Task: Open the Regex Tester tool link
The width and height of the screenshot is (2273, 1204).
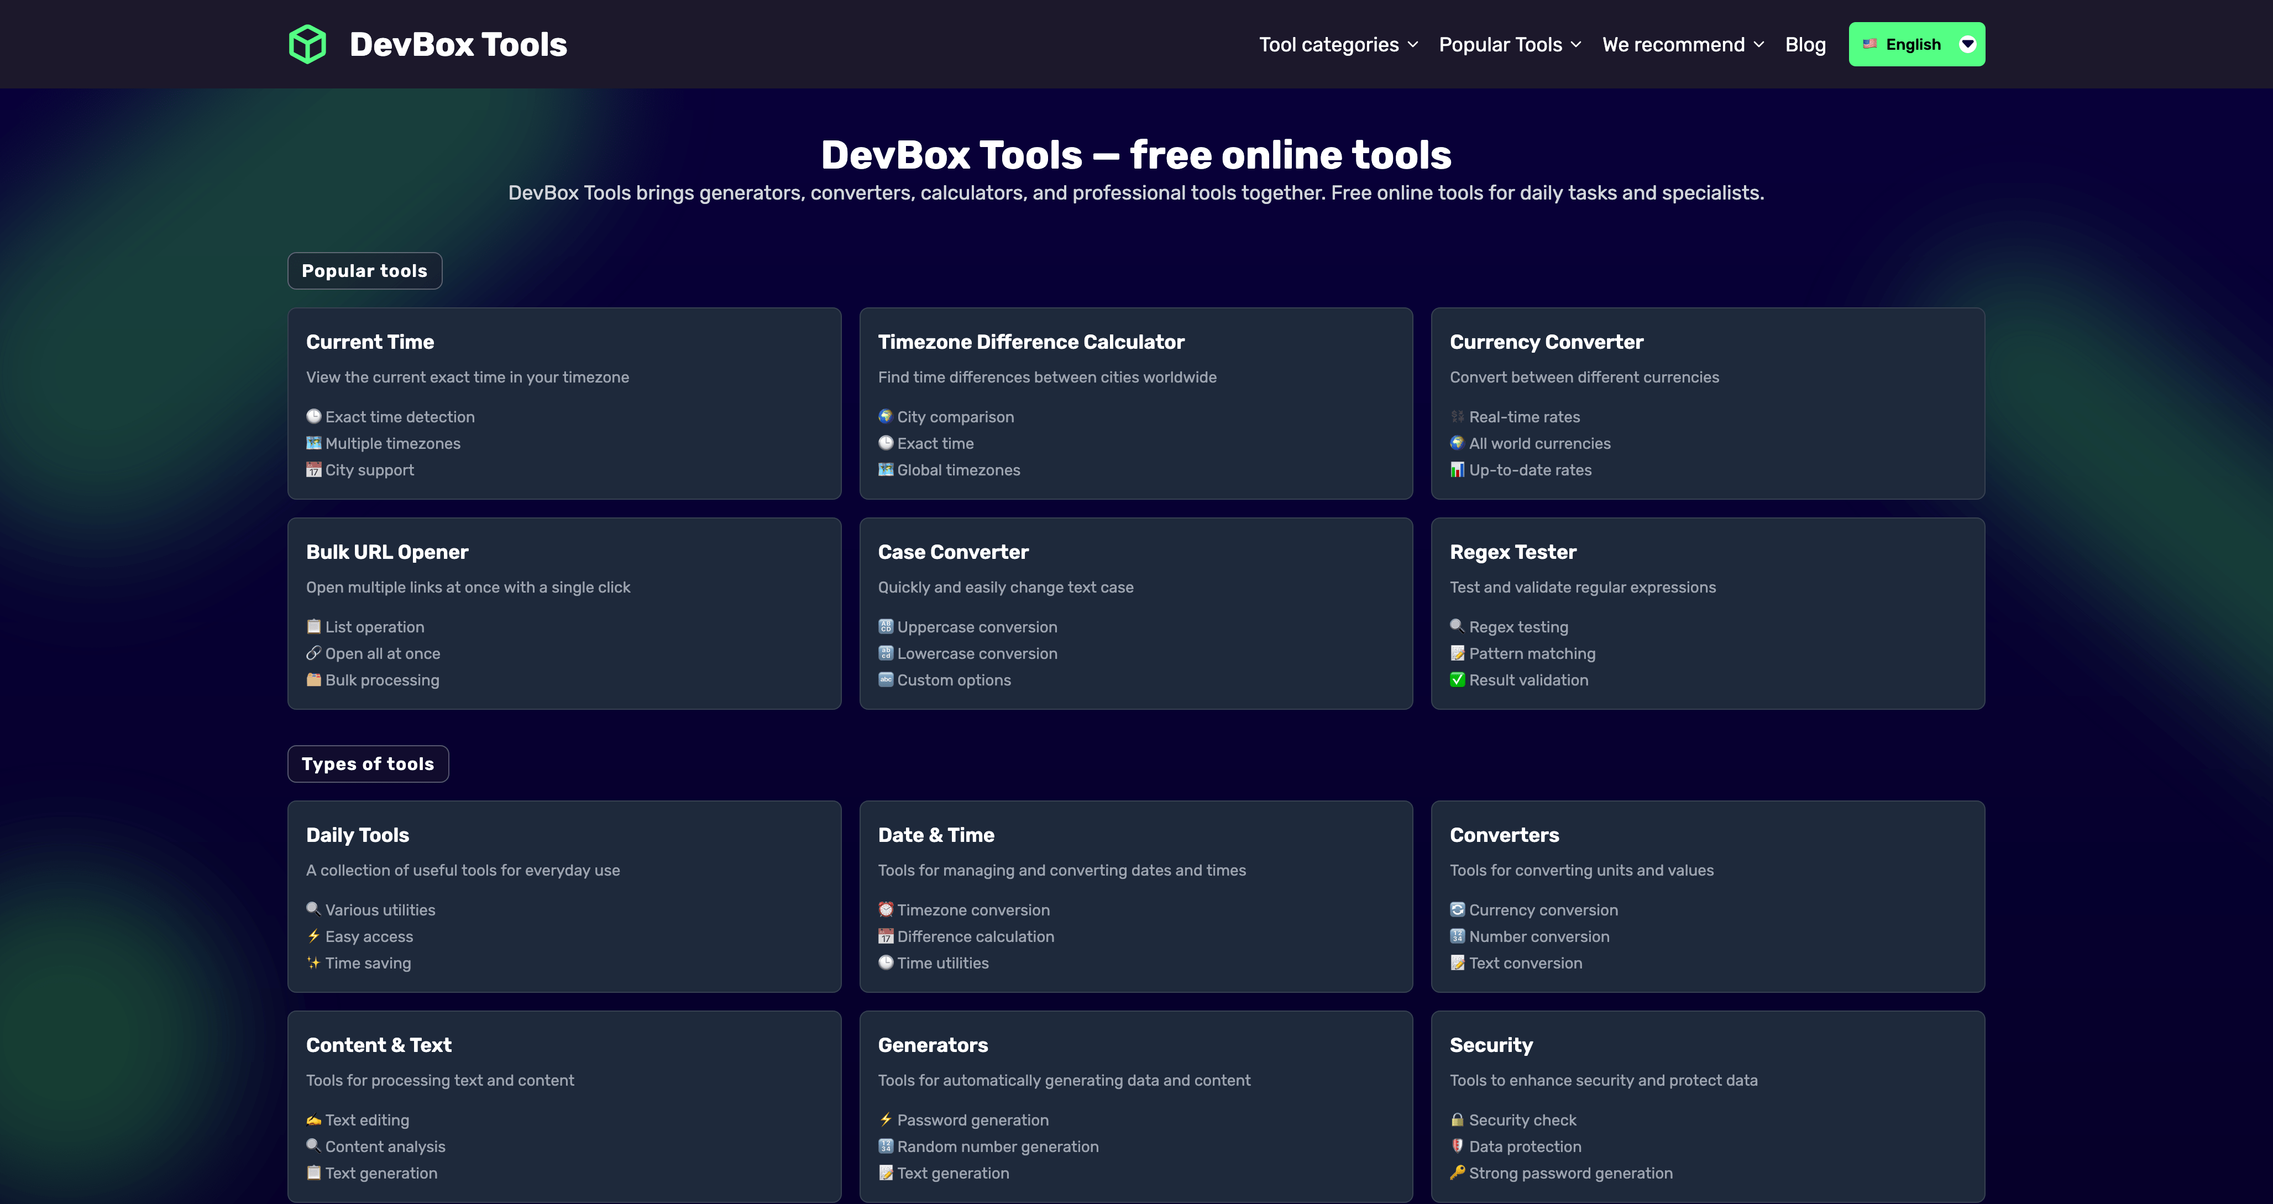Action: click(x=1512, y=552)
